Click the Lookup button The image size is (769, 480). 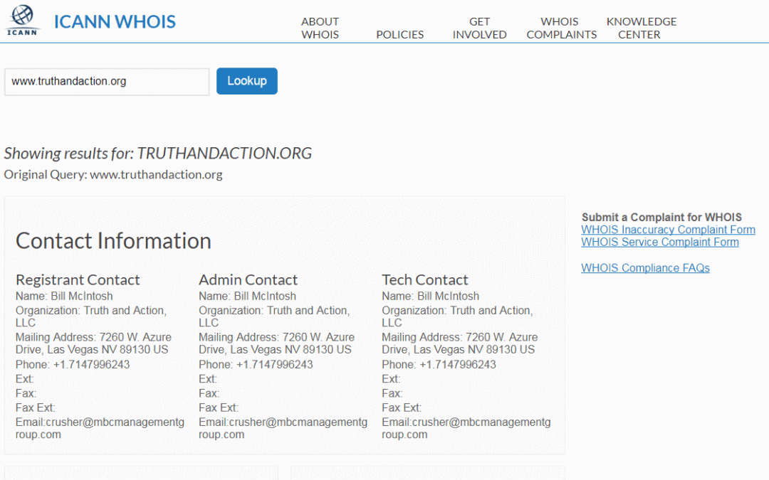(x=246, y=81)
